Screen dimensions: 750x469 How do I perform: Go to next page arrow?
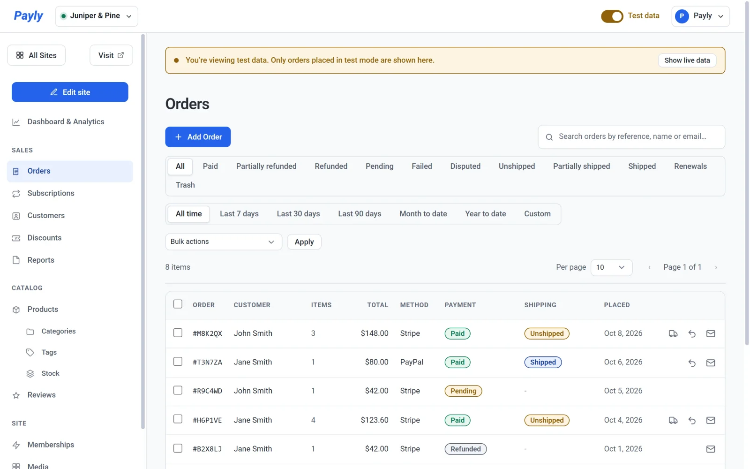tap(716, 267)
